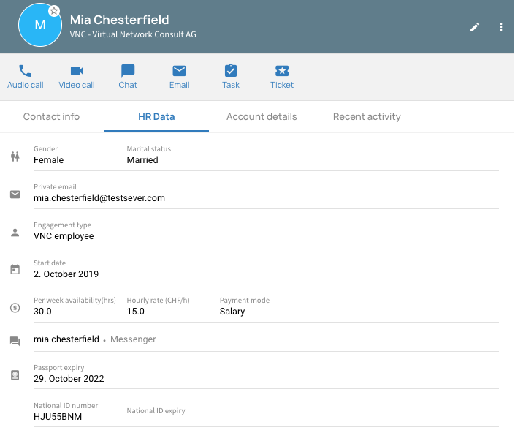Click the Mia Chesterfield name heading
The width and height of the screenshot is (515, 441).
[119, 20]
